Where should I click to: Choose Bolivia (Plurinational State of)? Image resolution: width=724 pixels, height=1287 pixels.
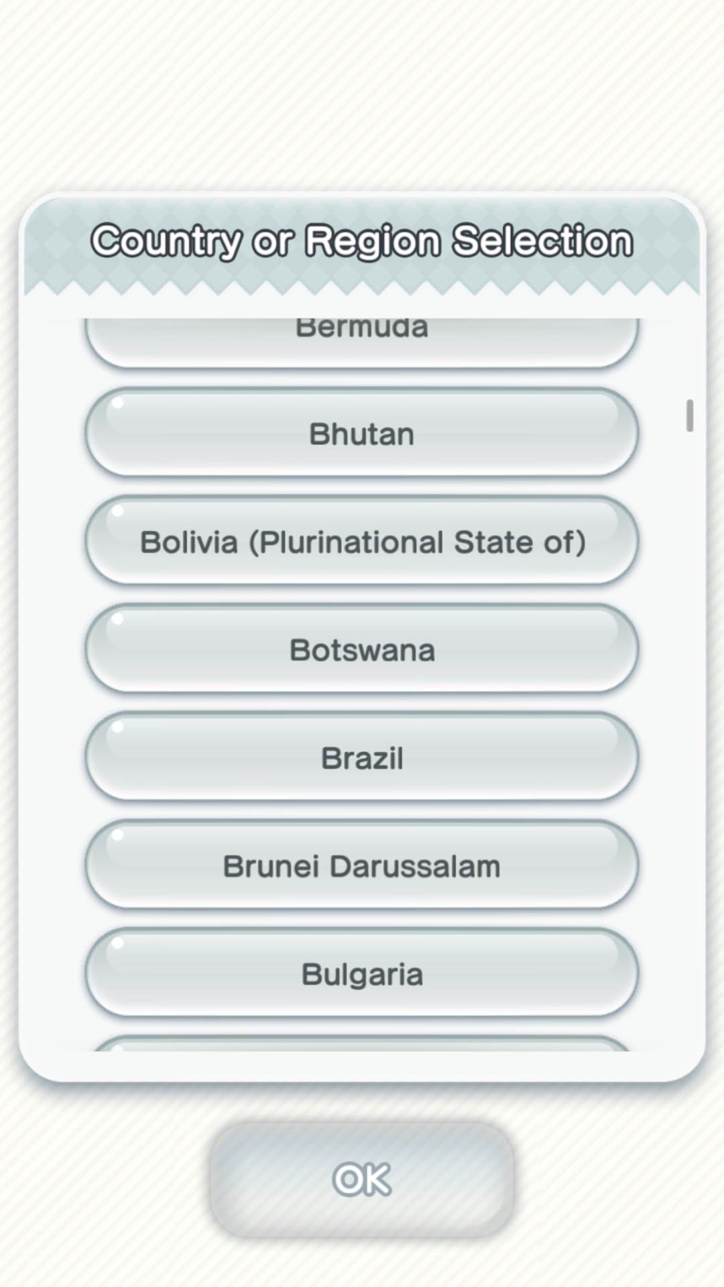point(362,542)
